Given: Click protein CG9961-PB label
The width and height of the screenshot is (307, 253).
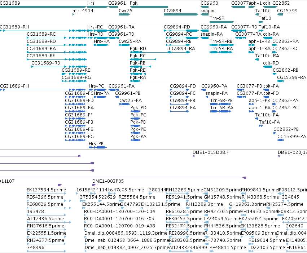Looking at the screenshot, I should [x=128, y=93].
